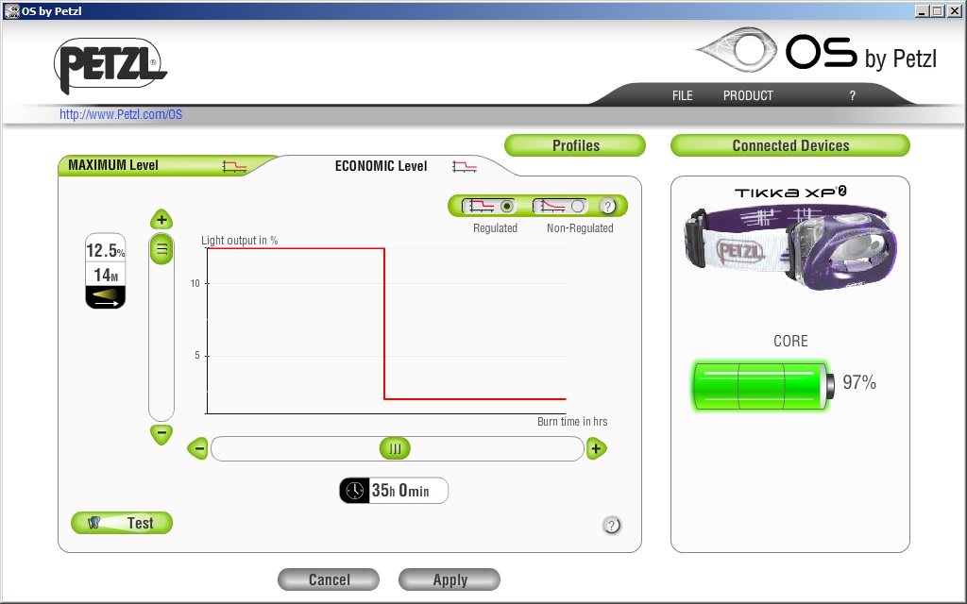Click the Light output in % axis label
The image size is (967, 604).
[x=240, y=241]
